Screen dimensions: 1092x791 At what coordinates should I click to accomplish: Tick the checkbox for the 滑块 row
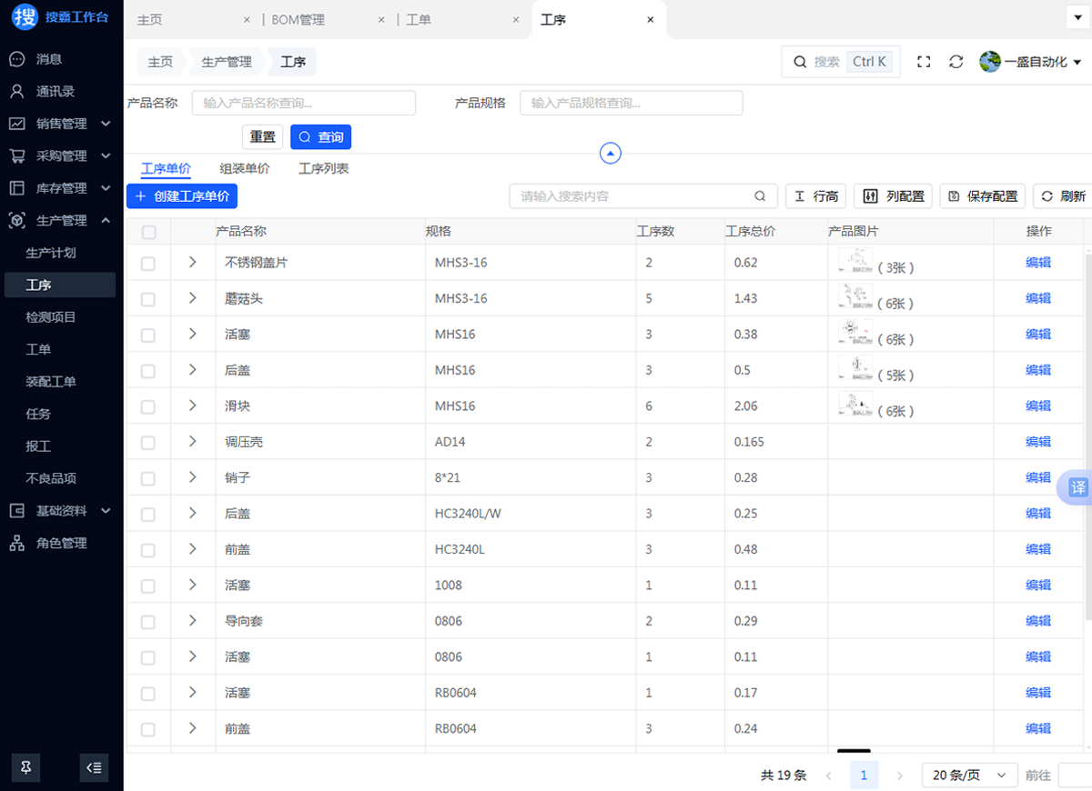tap(148, 406)
